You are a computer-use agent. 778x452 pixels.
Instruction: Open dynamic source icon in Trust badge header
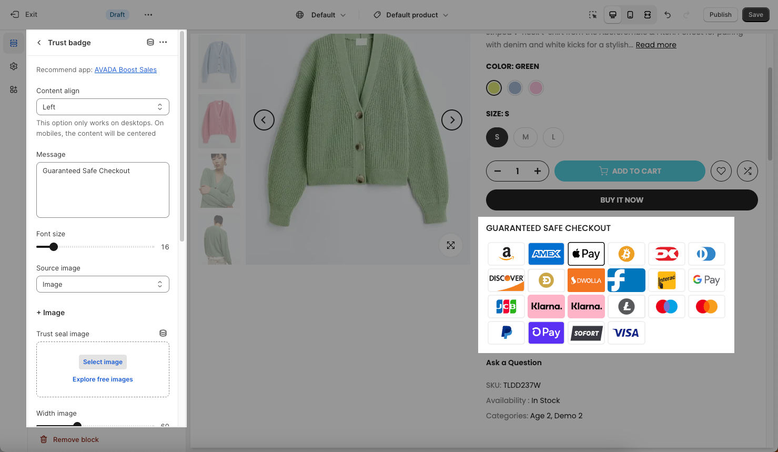pyautogui.click(x=150, y=42)
